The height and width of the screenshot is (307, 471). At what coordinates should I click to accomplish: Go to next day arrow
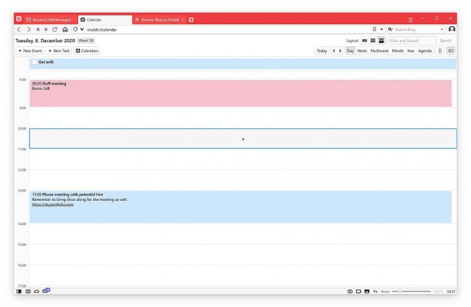pyautogui.click(x=340, y=50)
